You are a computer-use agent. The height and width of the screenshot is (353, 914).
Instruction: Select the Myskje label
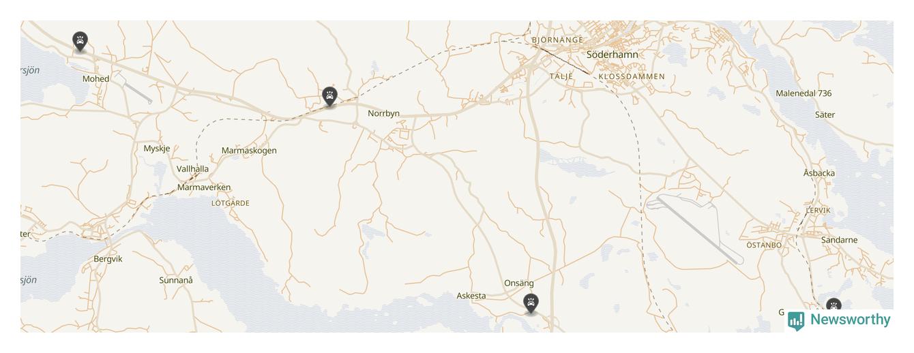pyautogui.click(x=157, y=149)
